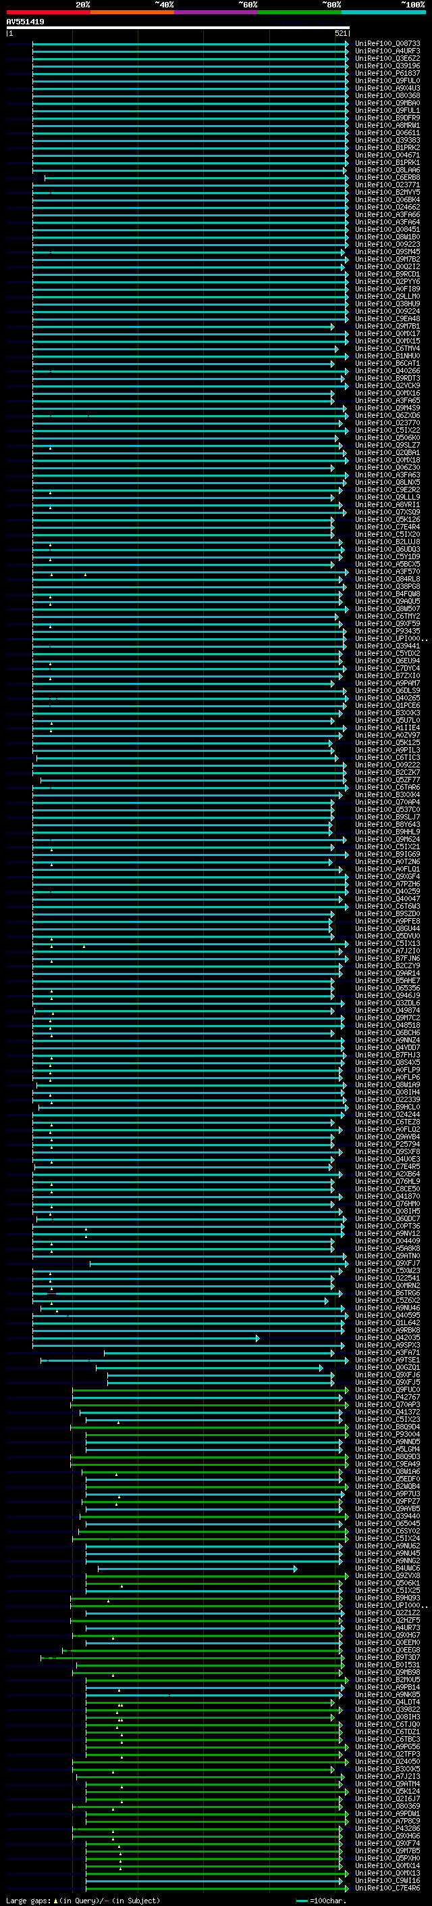Select label UniRef100_Q41372

click(387, 1412)
